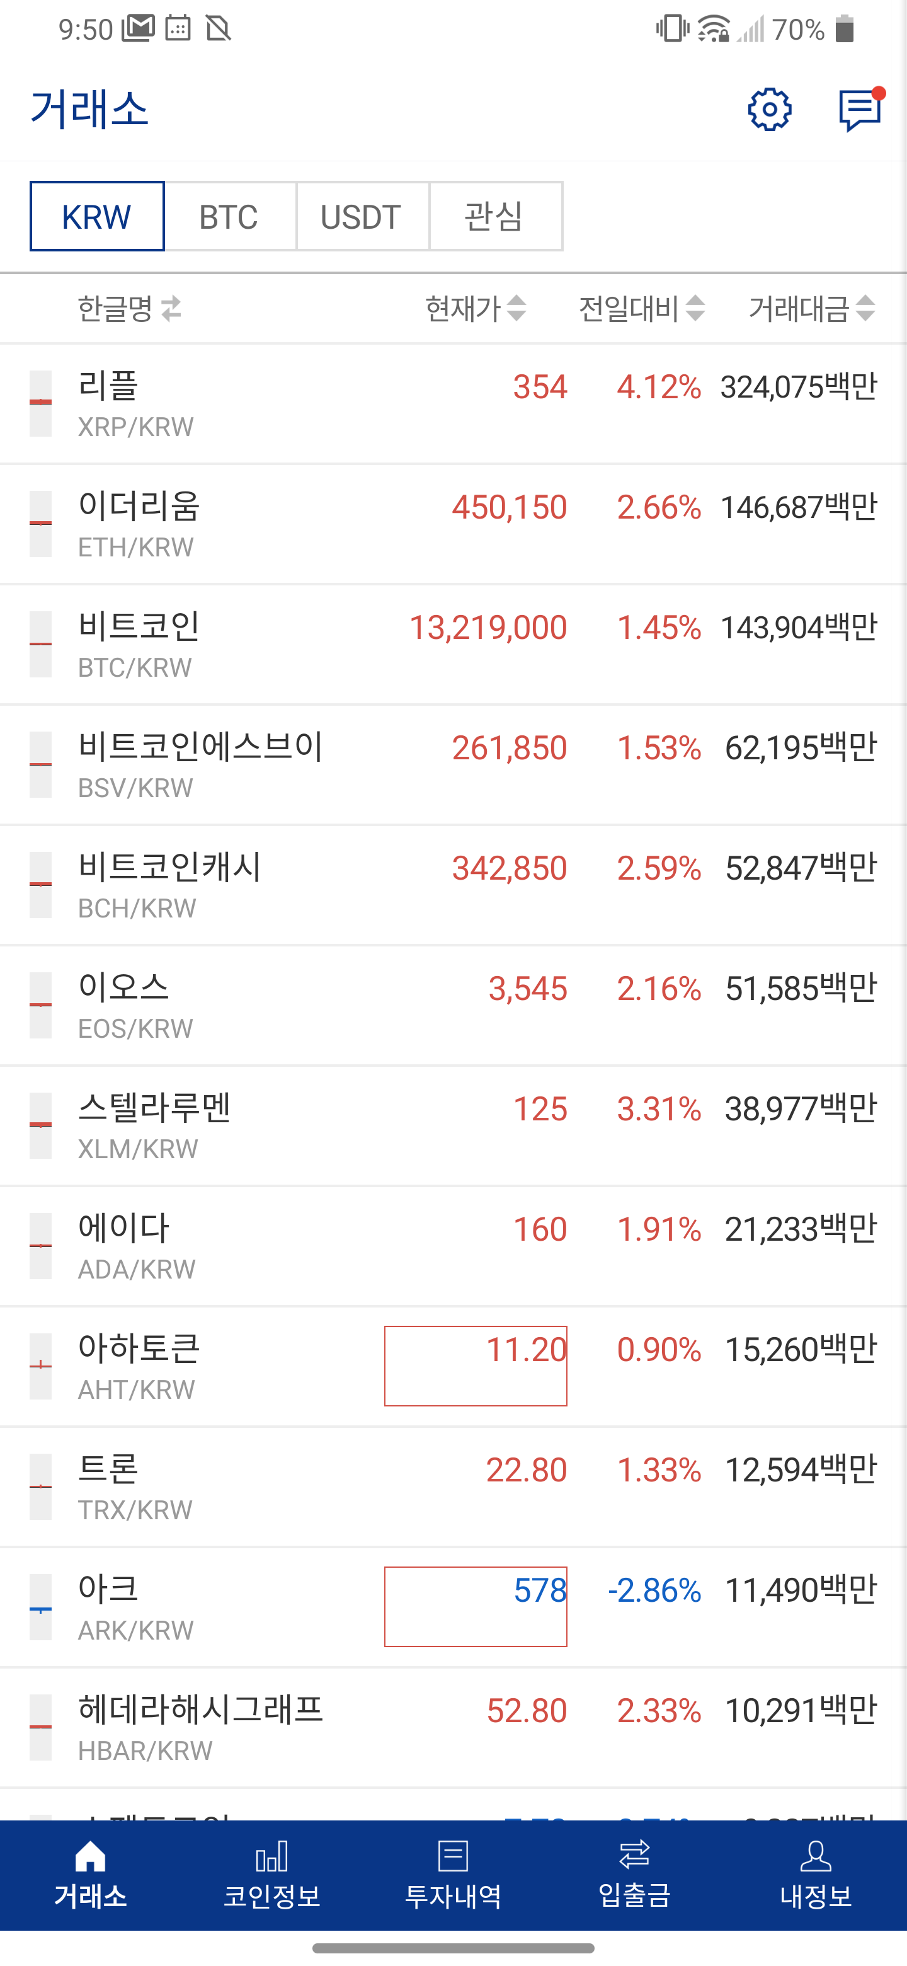Open the 이더리움 ETH/KRW row
The image size is (907, 1966).
[453, 524]
